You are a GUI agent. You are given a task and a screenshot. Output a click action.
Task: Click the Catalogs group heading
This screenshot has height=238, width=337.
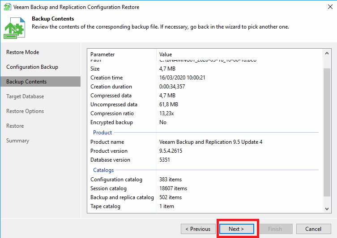103,170
